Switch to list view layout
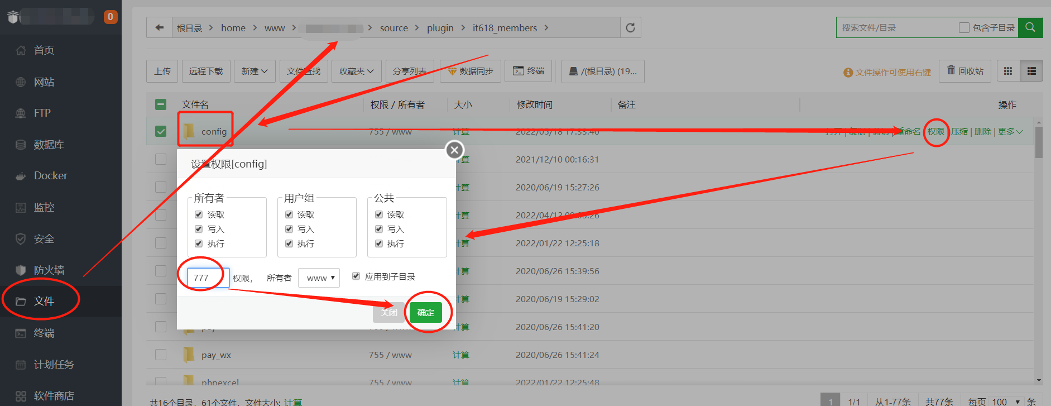 coord(1031,71)
